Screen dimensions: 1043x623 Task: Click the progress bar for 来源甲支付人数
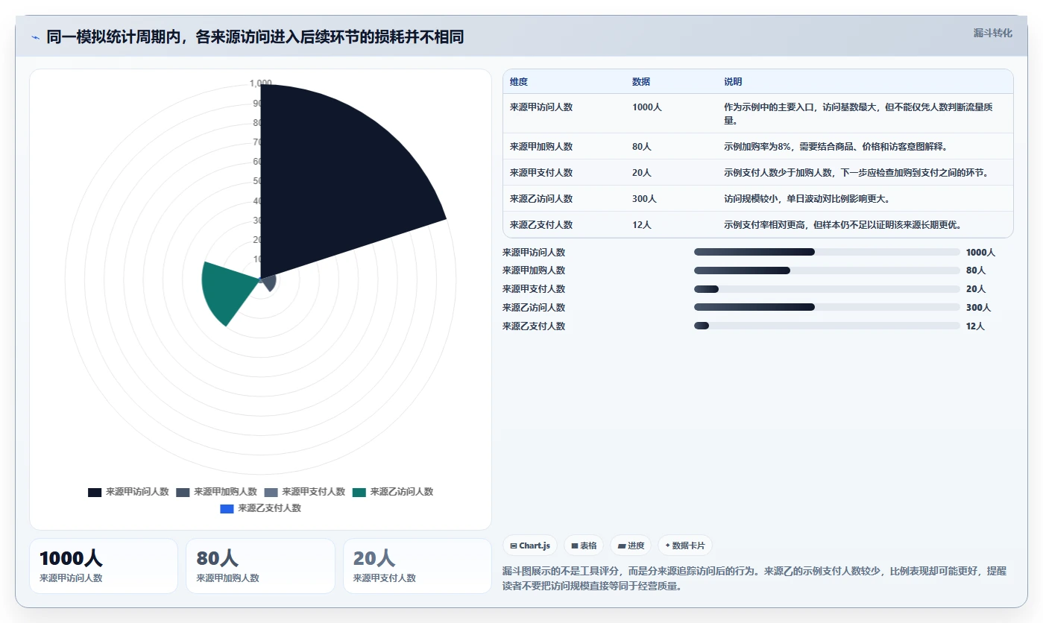coord(827,289)
